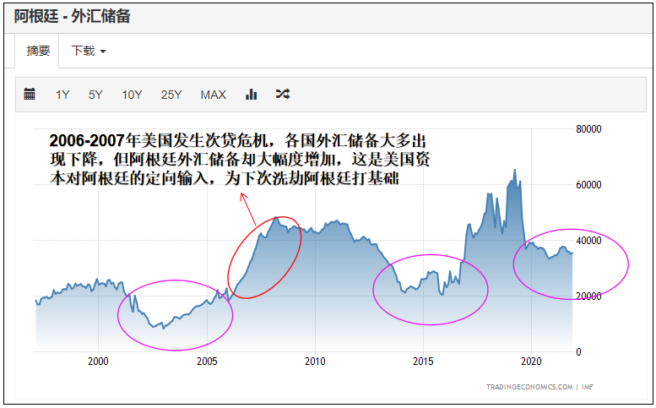Click the IMF source label

tap(588, 387)
